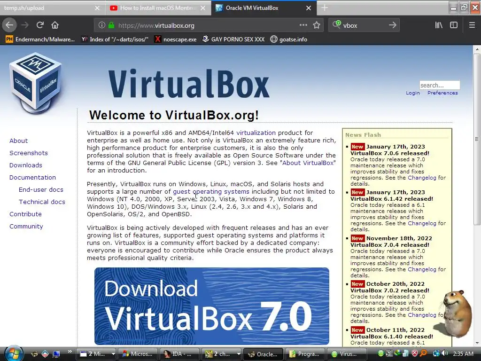
Task: Close the Oracle VM VirtualBox tab
Action: pyautogui.click(x=309, y=8)
